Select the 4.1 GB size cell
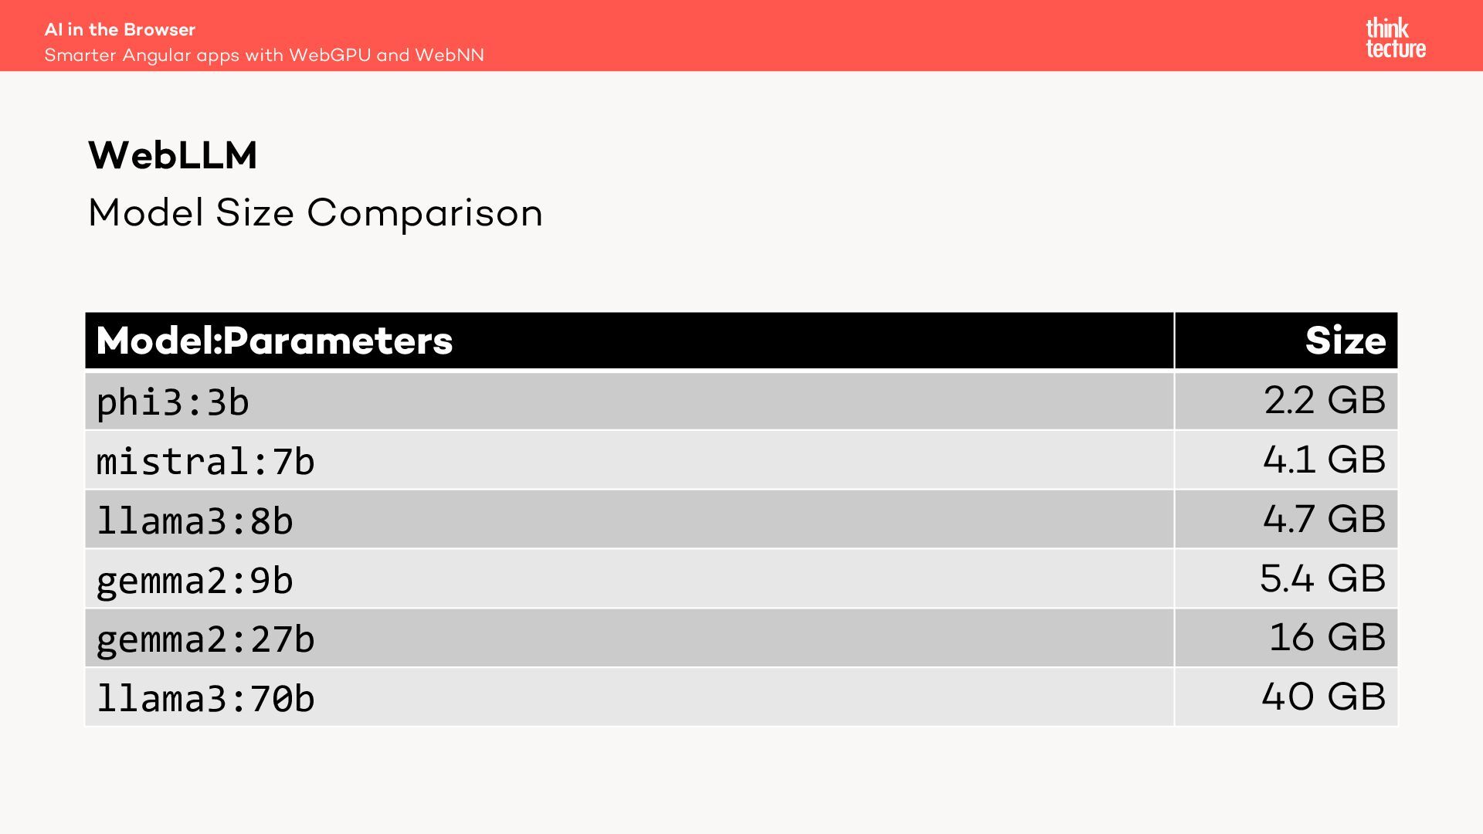Screen dimensions: 1483x834 pyautogui.click(x=1324, y=459)
